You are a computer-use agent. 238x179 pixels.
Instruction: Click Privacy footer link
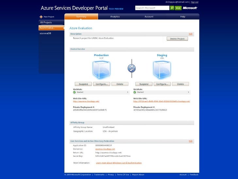tap(110, 175)
